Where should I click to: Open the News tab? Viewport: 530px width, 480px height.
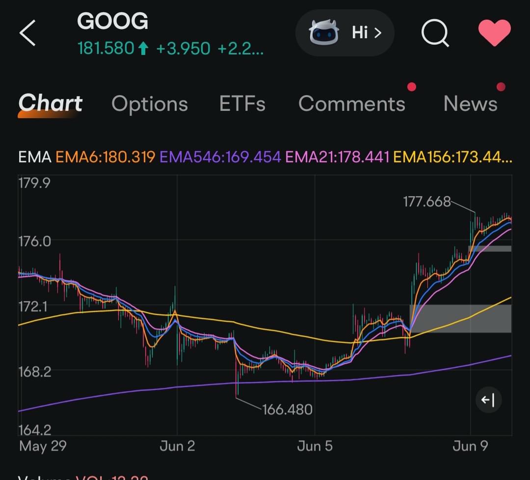[x=471, y=103]
